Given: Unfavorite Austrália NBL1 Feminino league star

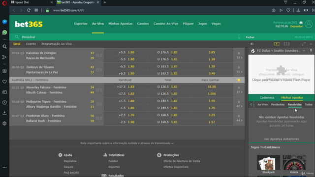Looking at the screenshot, I should click(x=239, y=80).
